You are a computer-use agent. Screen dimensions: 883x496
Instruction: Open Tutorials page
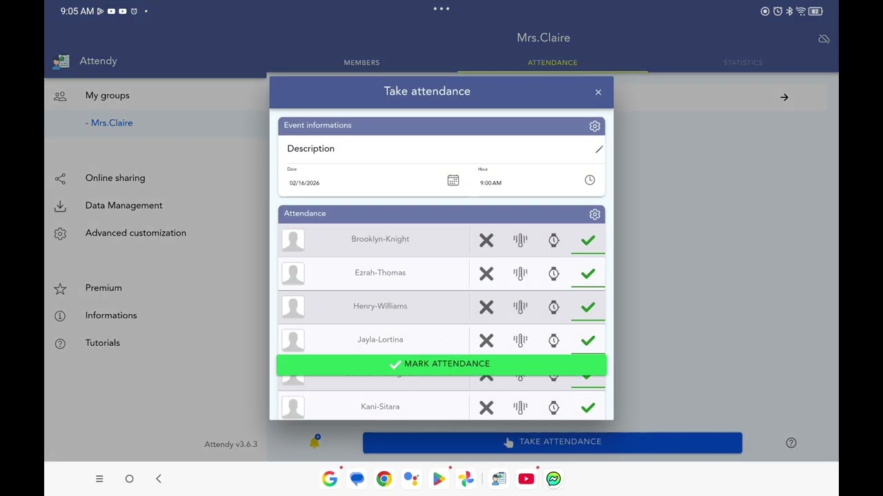point(103,343)
